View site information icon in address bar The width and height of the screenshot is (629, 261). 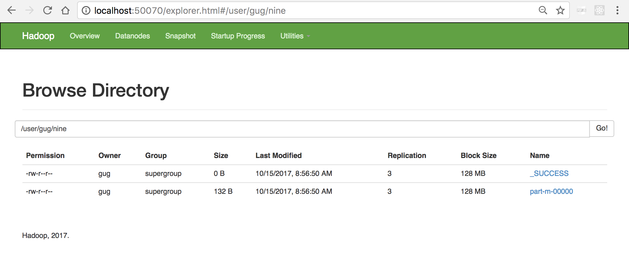86,11
